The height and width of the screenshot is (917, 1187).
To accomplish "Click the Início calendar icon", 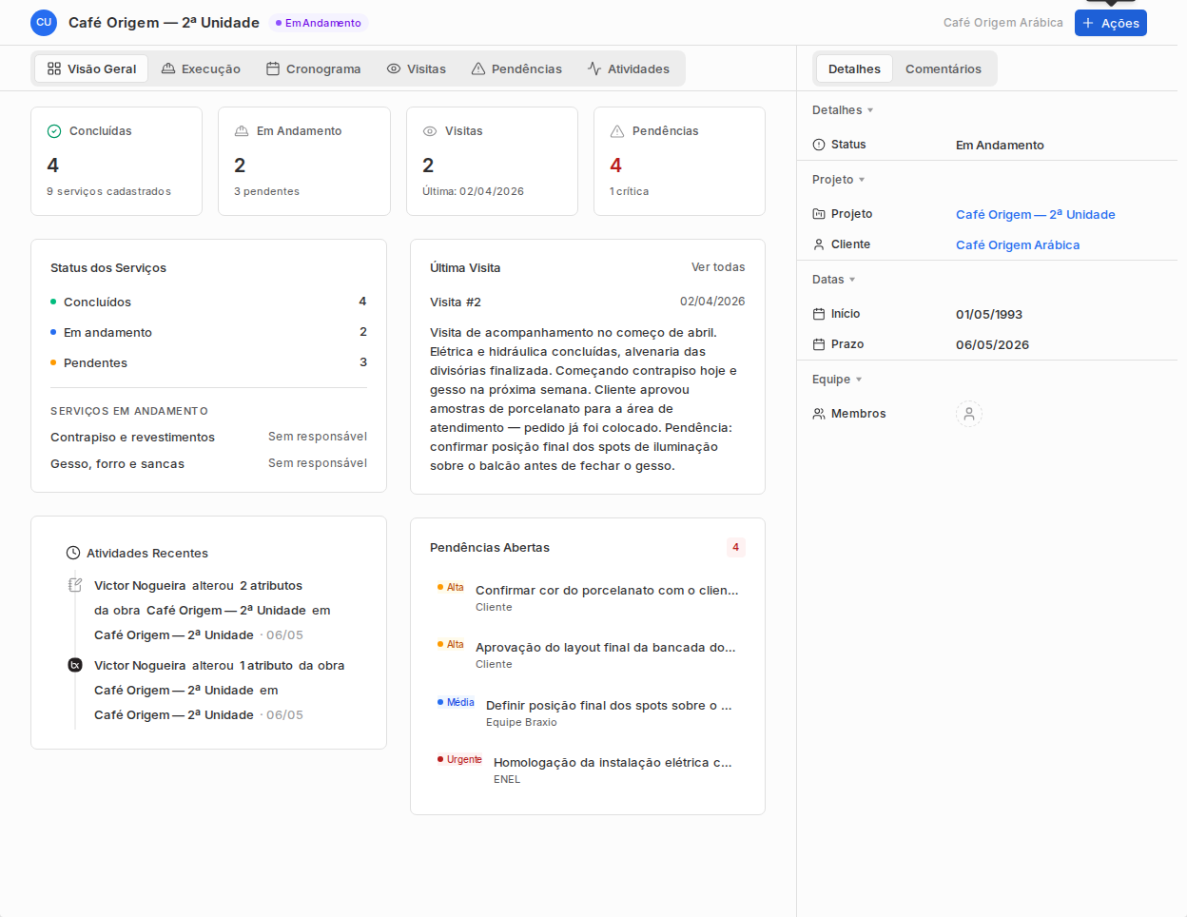I will (x=819, y=314).
